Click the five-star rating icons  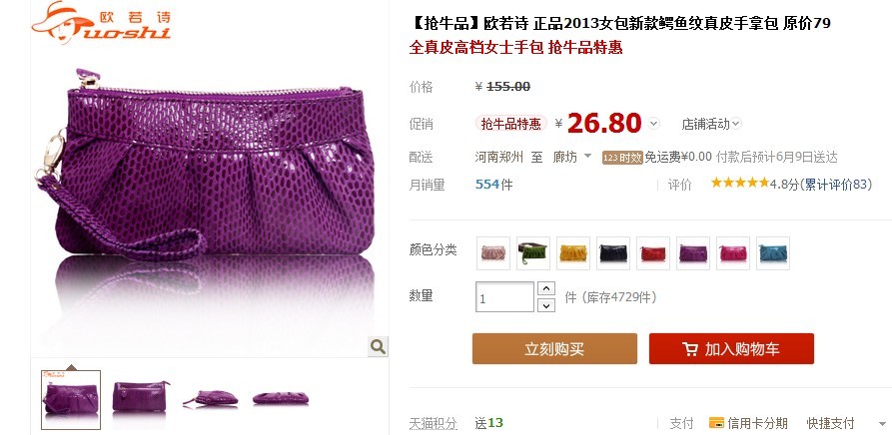point(739,183)
